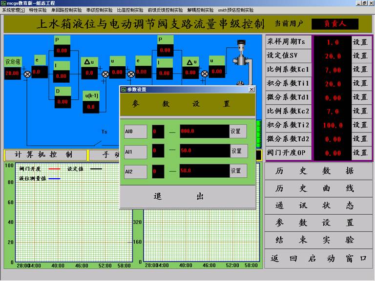Click the 参数设置 dialog title icon
This screenshot has width=375, height=281.
click(x=123, y=90)
